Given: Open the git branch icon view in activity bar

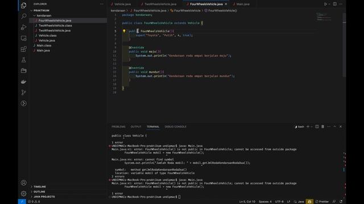Looking at the screenshot, I should [23, 92].
